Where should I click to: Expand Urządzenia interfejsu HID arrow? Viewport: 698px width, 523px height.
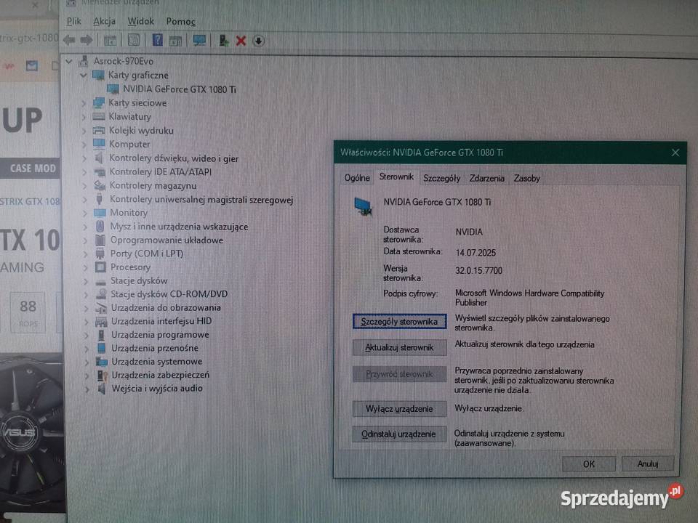click(87, 321)
